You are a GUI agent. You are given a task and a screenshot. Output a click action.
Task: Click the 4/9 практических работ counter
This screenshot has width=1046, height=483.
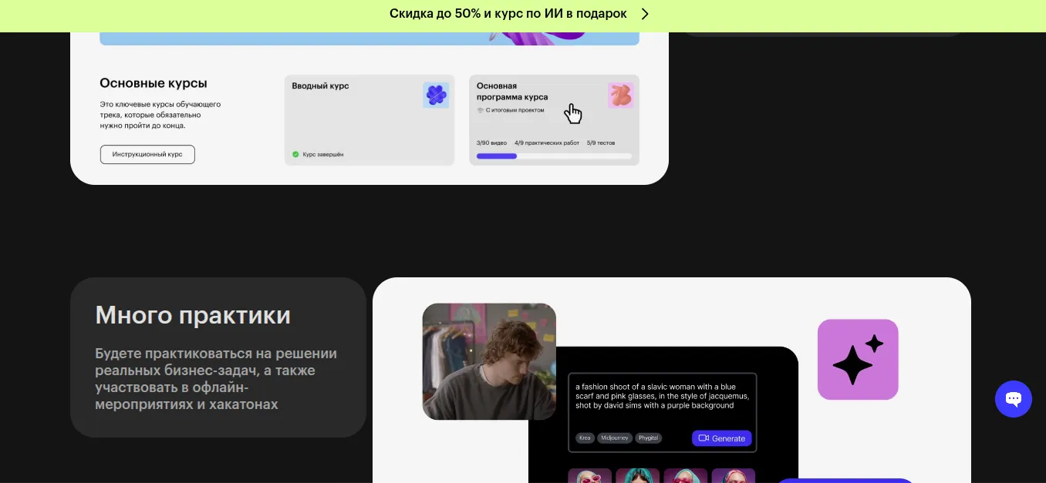547,143
